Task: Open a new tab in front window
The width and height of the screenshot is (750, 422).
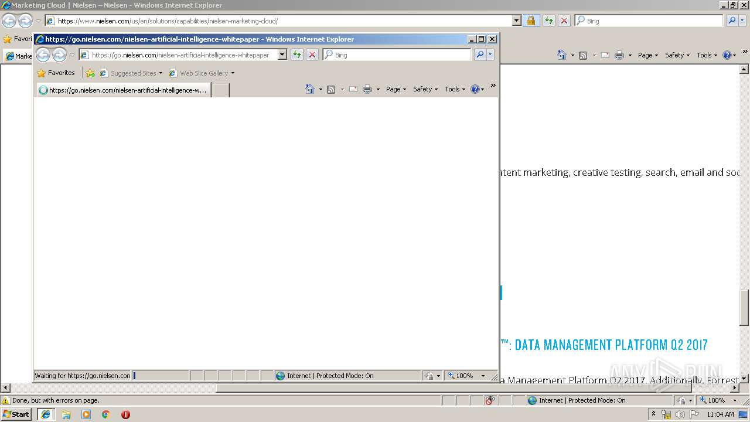Action: [220, 90]
